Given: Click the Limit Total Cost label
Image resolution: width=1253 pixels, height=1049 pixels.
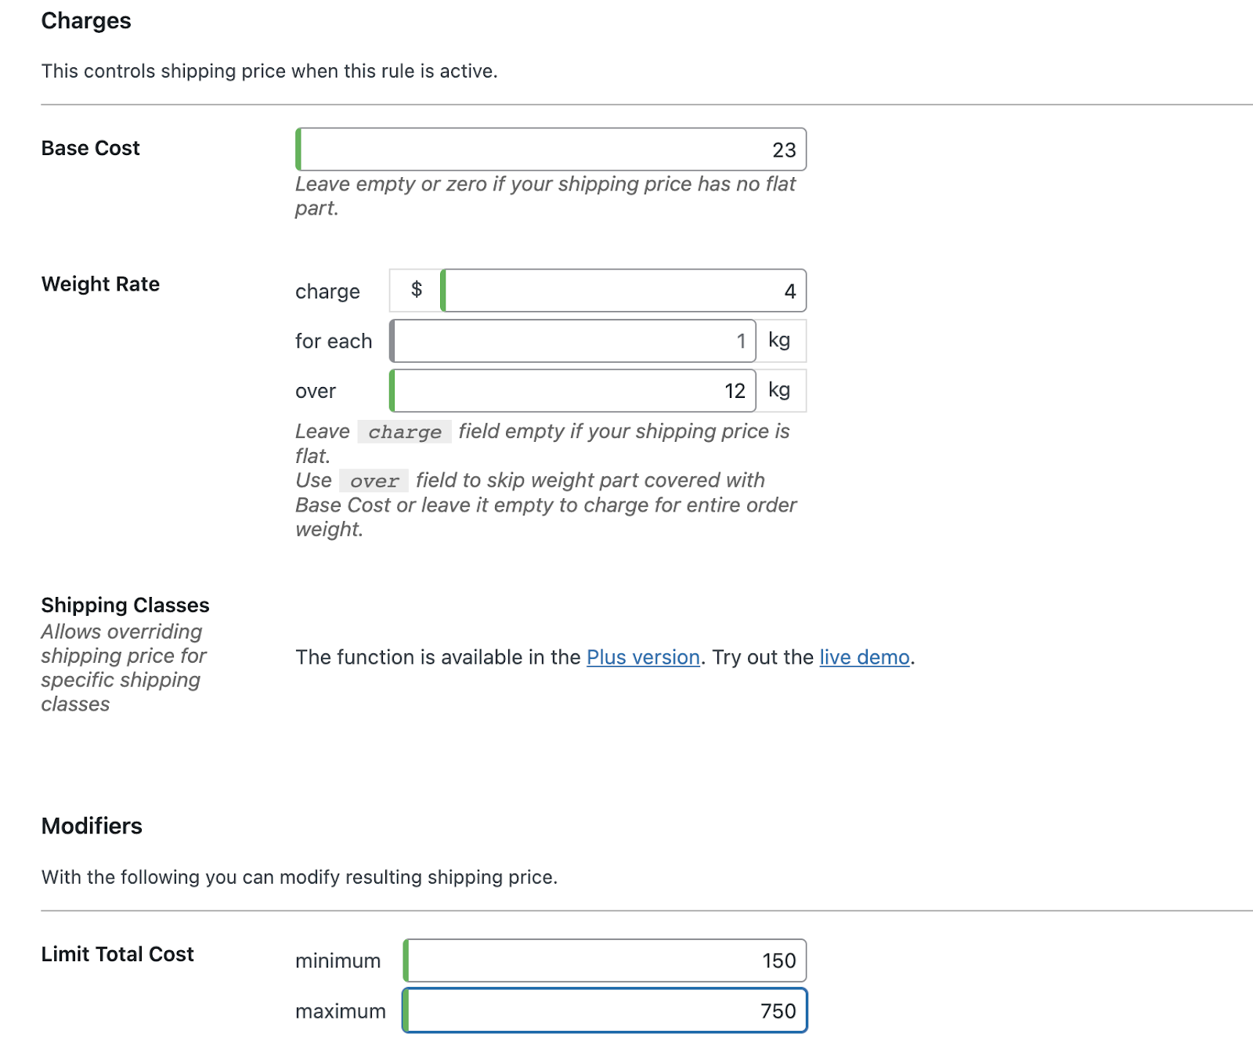Looking at the screenshot, I should tap(117, 953).
